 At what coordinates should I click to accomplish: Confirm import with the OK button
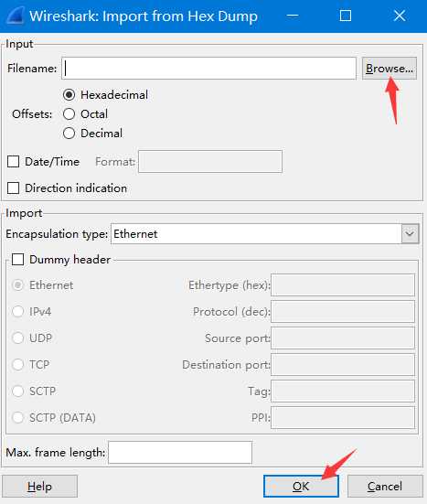[301, 486]
